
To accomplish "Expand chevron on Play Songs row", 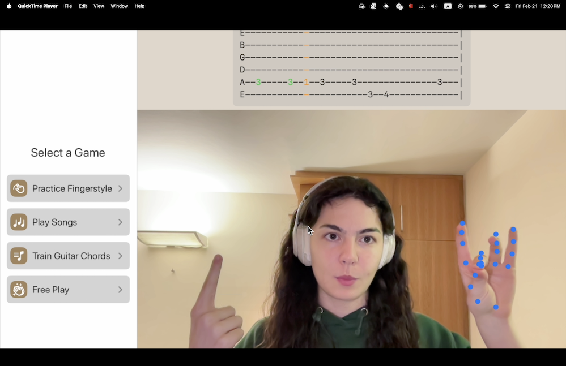I will [121, 222].
